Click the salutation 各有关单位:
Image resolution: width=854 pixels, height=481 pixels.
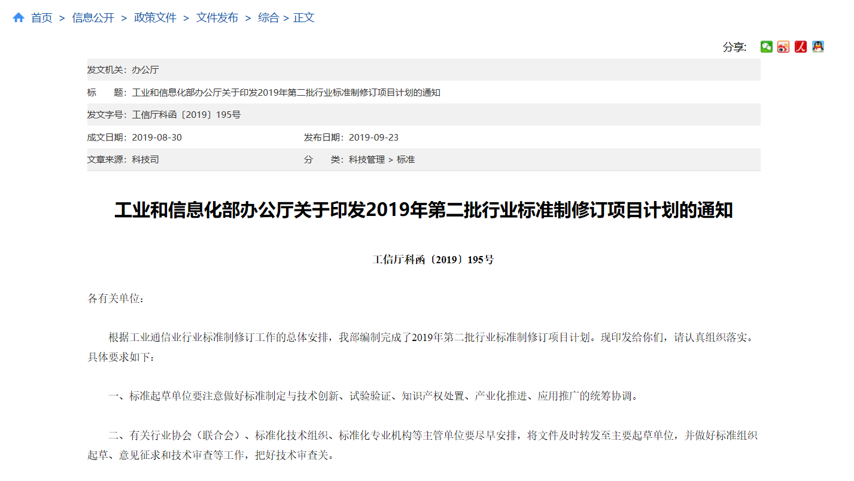[x=116, y=299]
